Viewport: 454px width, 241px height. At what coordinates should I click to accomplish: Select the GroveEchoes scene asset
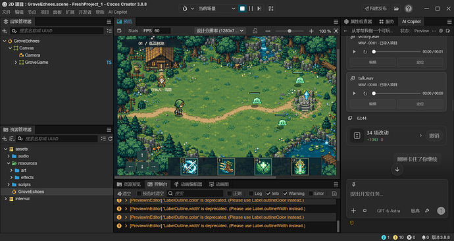31,192
